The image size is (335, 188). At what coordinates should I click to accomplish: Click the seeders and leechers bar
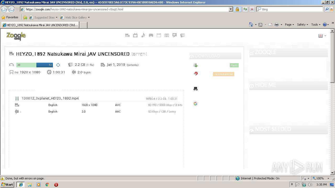[35, 65]
